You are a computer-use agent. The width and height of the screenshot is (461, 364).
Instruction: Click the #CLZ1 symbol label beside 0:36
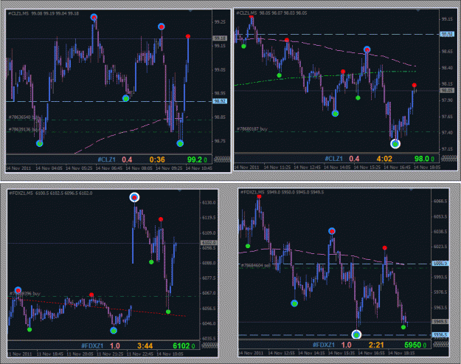(106, 159)
